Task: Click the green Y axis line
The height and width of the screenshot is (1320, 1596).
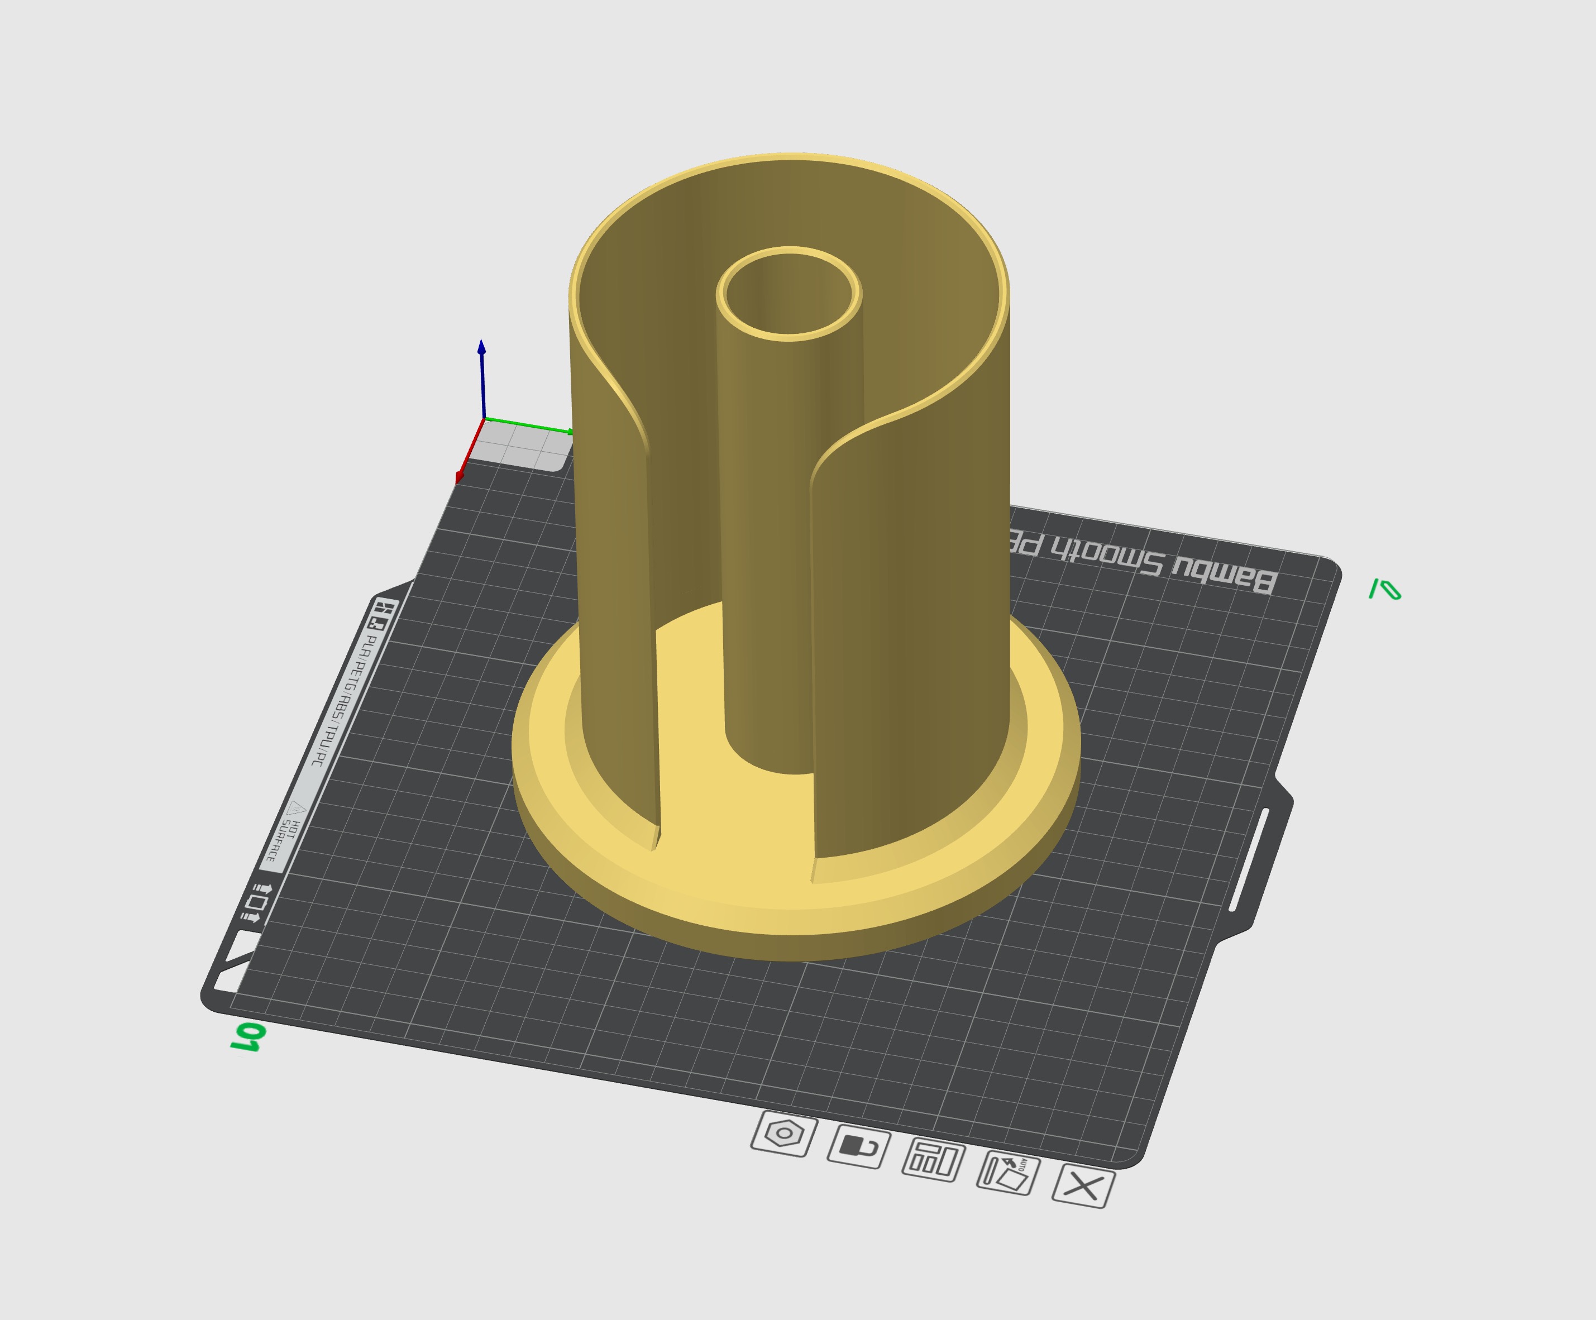Action: click(528, 425)
